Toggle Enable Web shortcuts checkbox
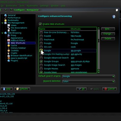 point(40,24)
